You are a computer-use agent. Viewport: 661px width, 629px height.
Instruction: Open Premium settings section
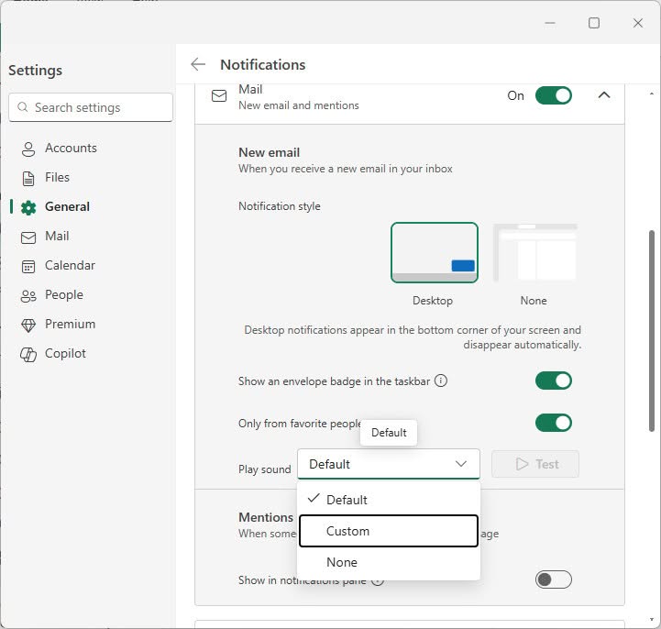click(70, 324)
